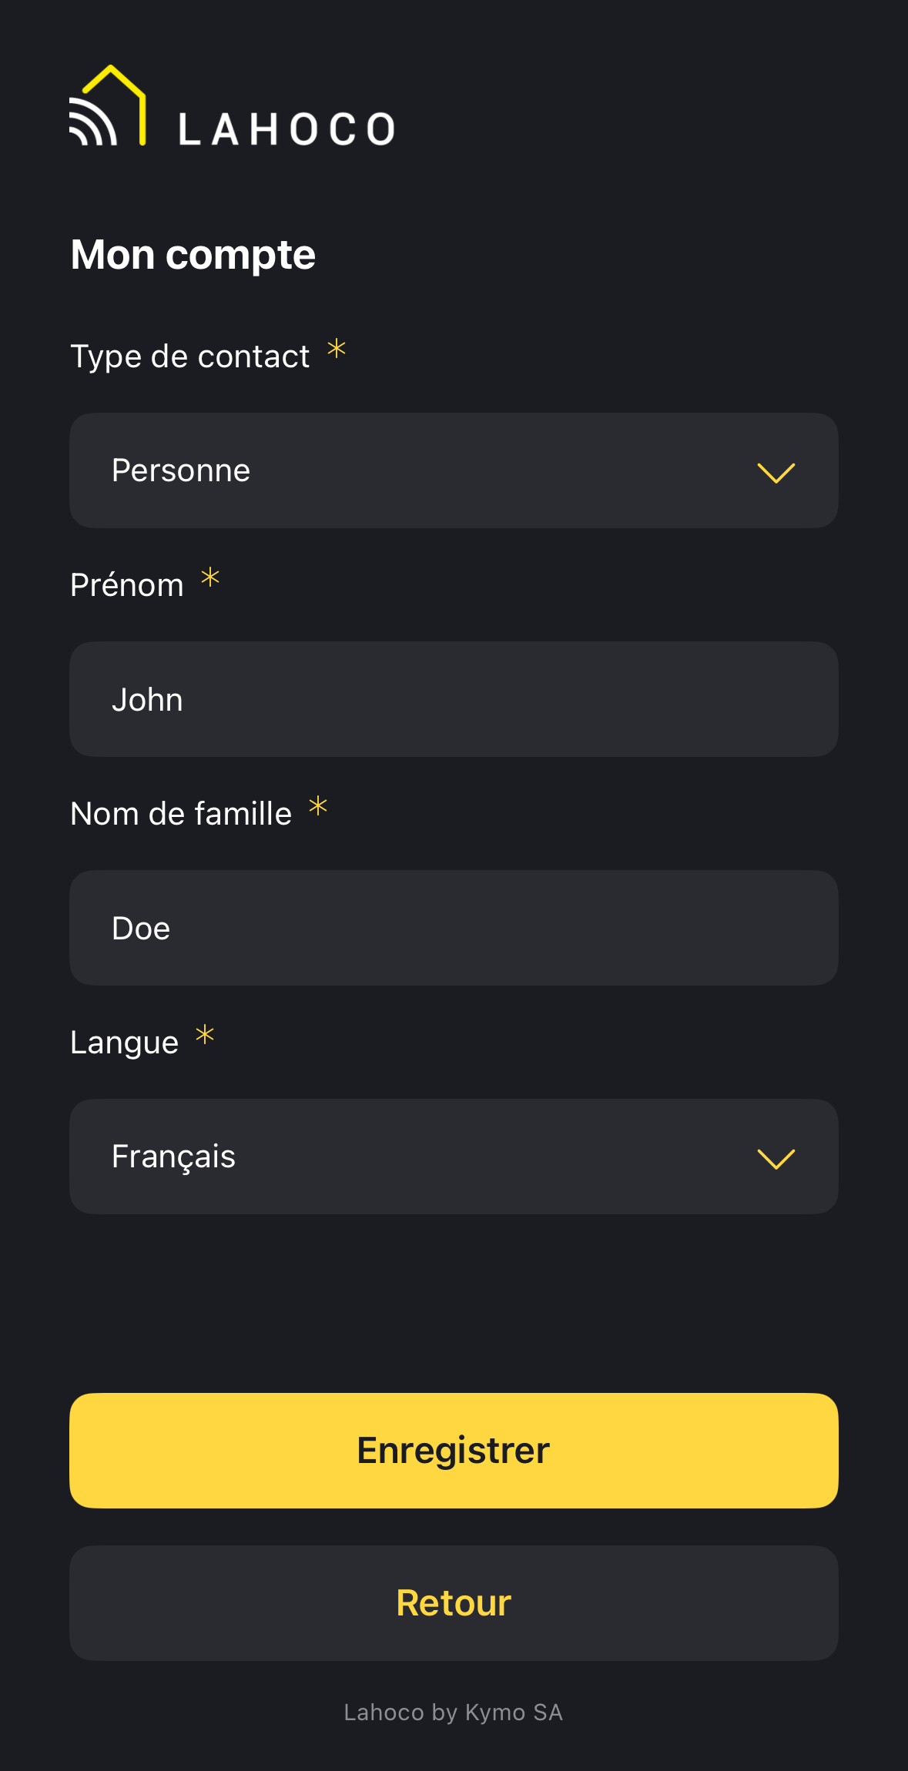Screen dimensions: 908x1771
Task: Click the asterisk next to Type de contact
Action: pyautogui.click(x=337, y=349)
